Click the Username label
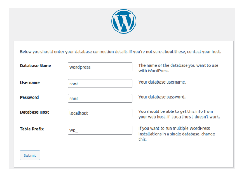 coord(30,82)
